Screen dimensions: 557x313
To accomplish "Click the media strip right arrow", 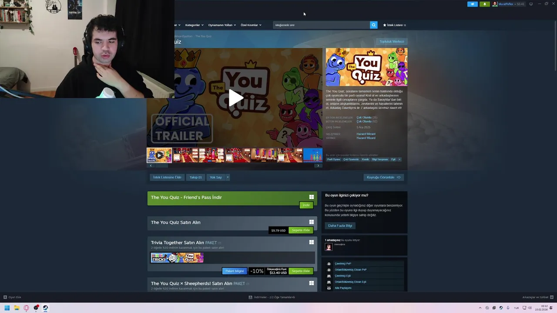I will (318, 166).
